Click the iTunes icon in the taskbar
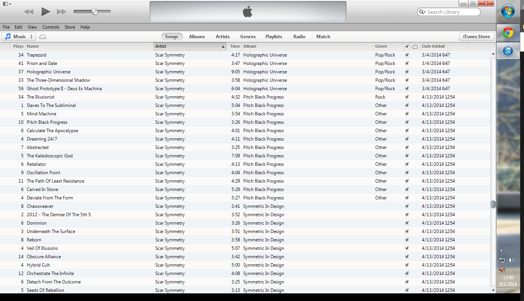Screen dimensions: 524x301 [x=508, y=51]
